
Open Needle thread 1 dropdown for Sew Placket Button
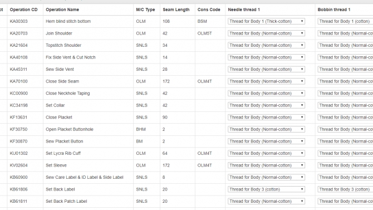266,141
